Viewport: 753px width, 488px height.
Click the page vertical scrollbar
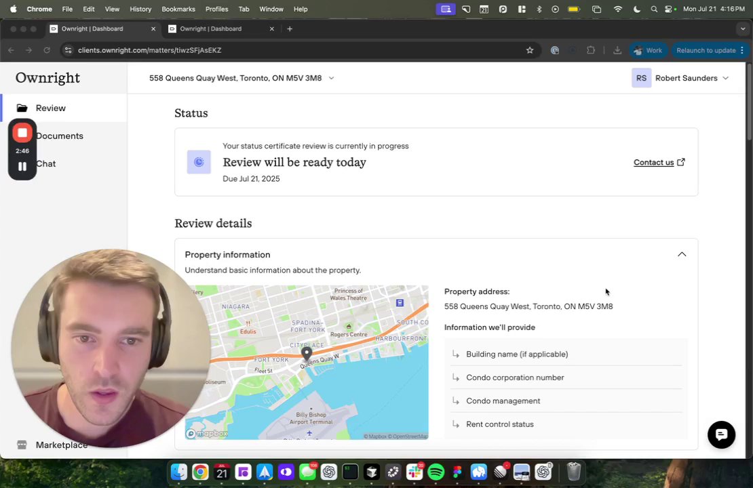point(749,103)
